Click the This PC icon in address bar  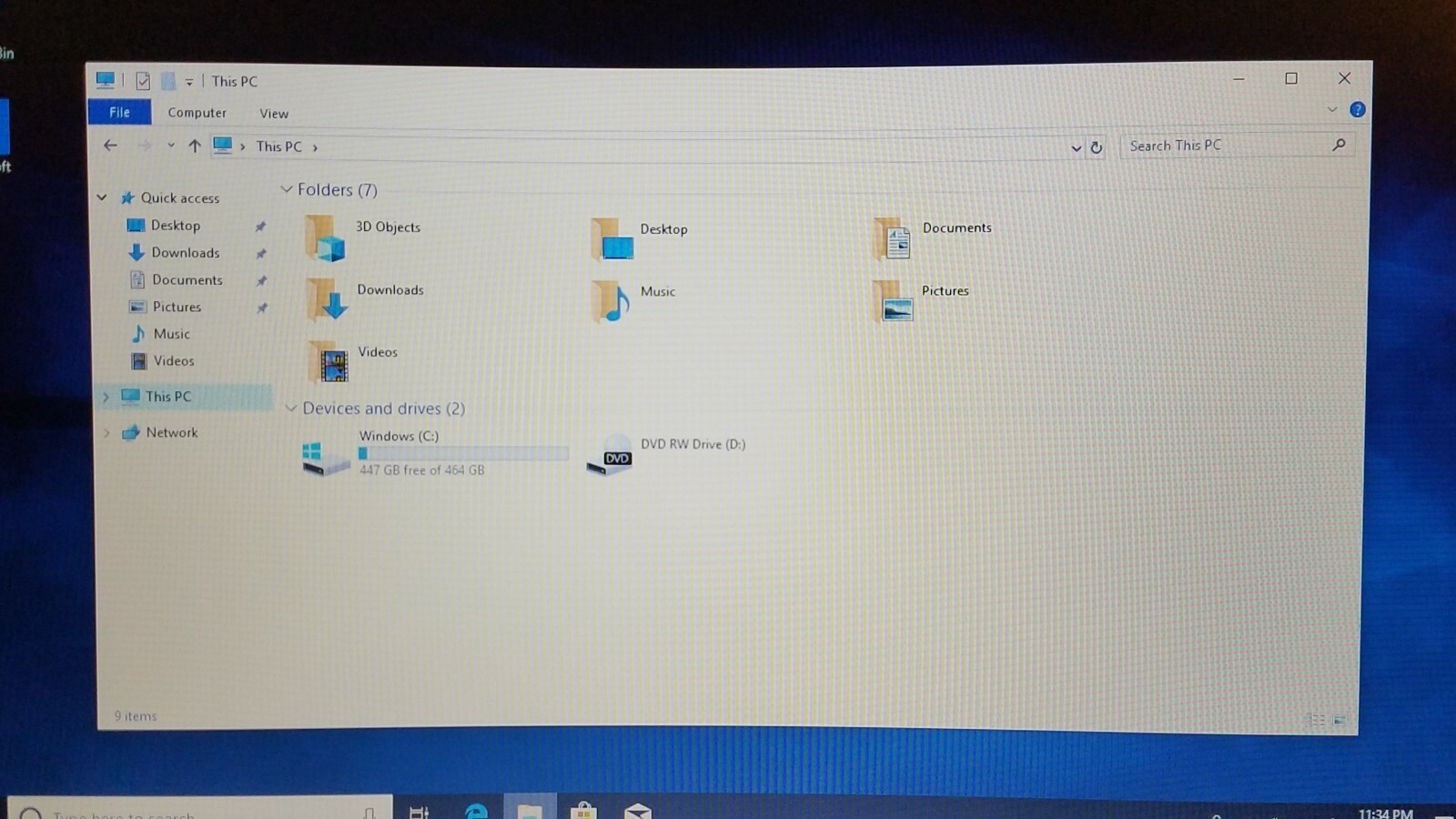[x=223, y=146]
